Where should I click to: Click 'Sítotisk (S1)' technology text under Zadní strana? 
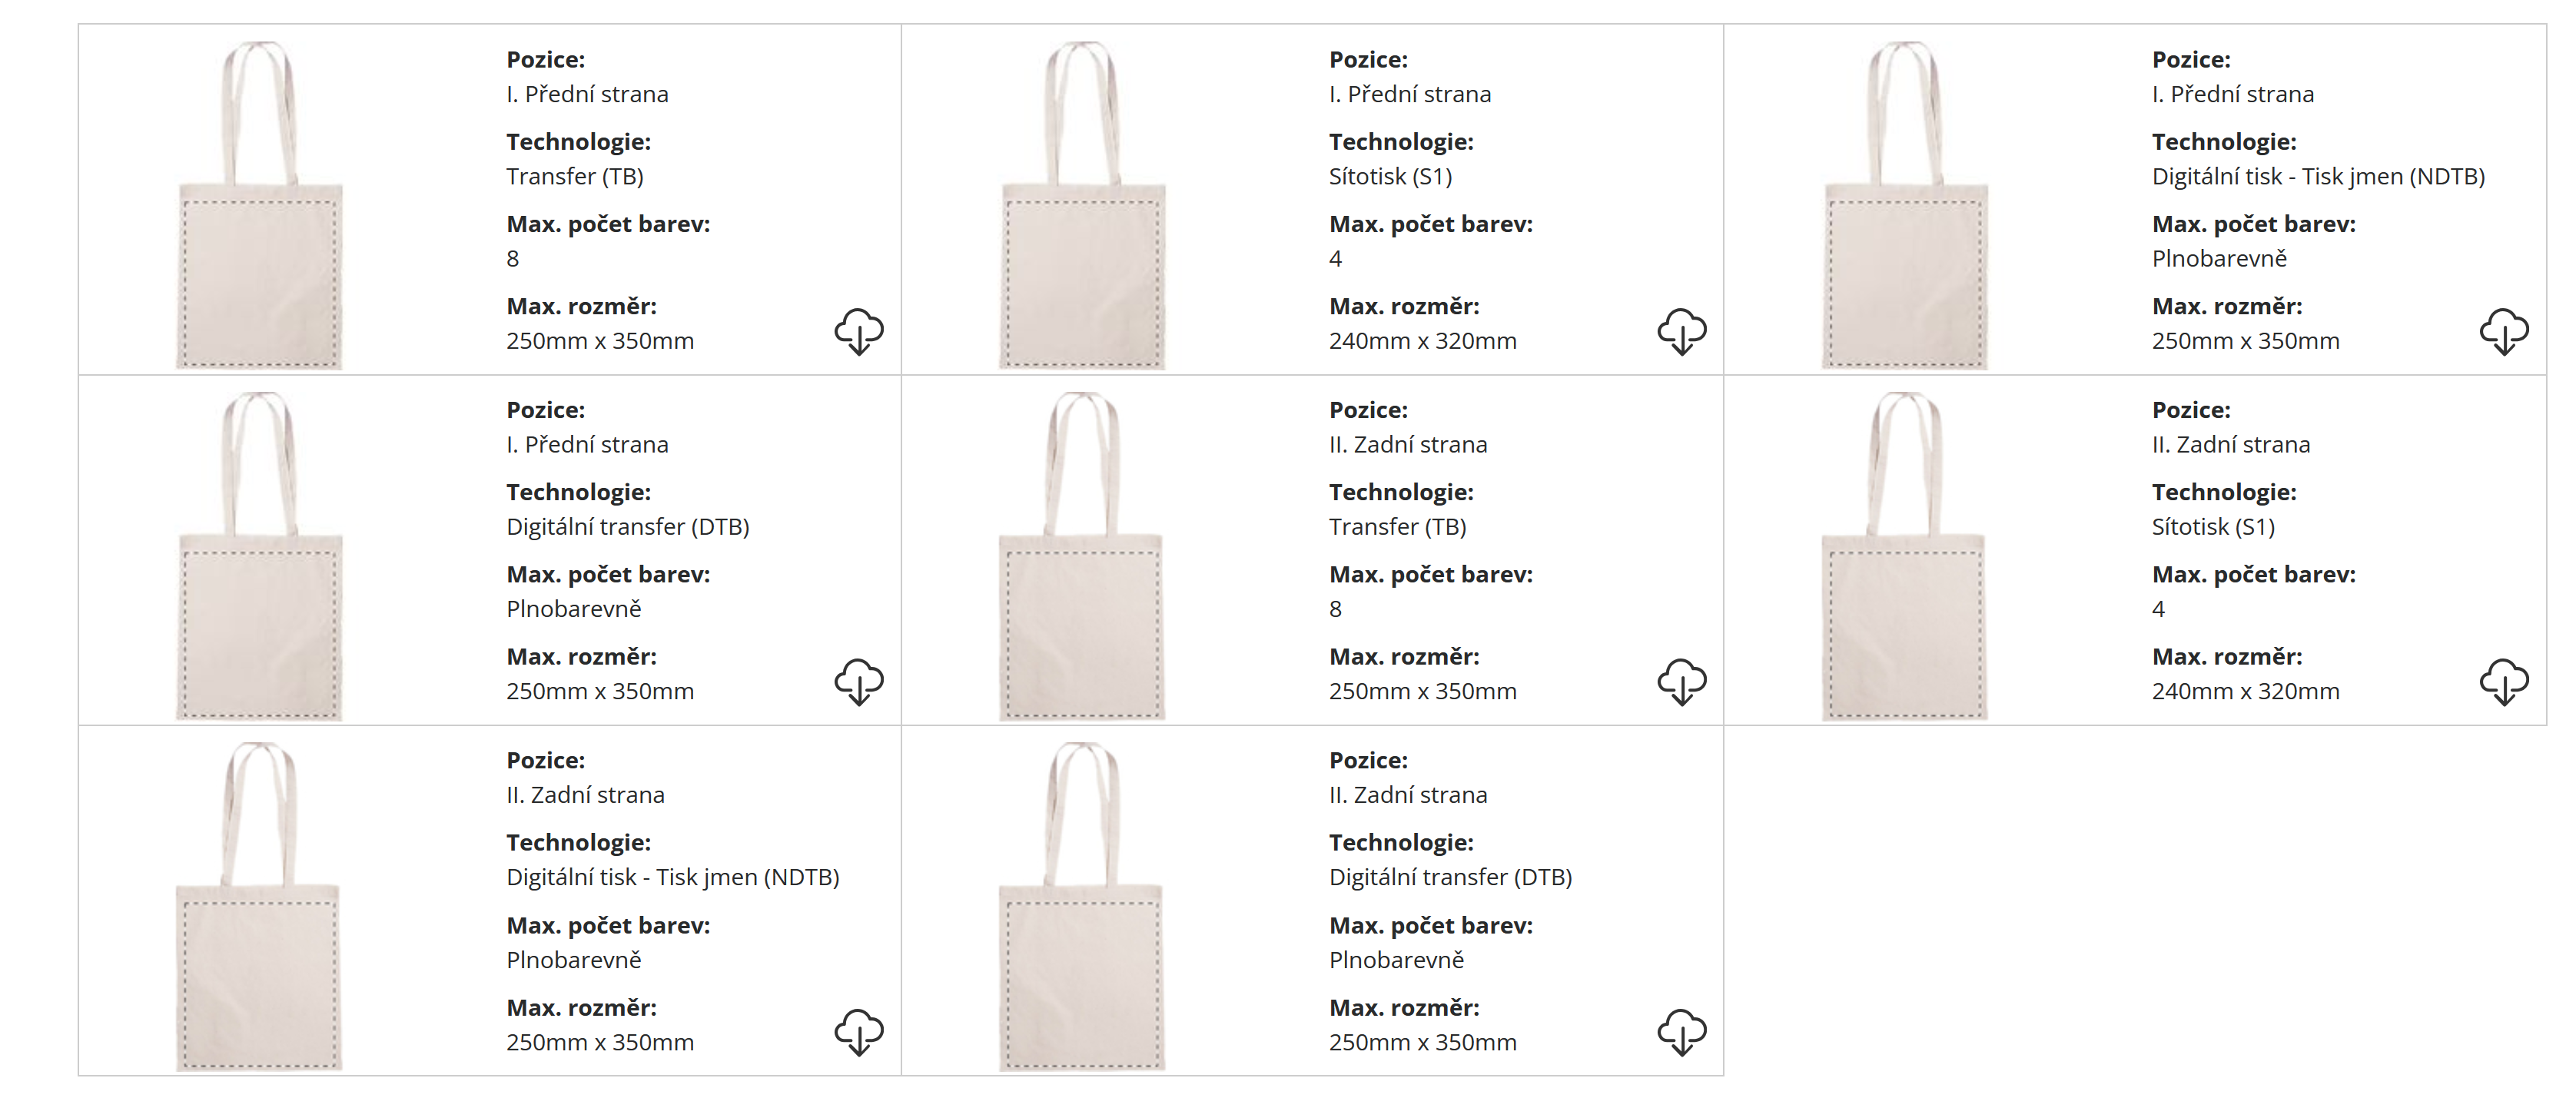(x=2213, y=527)
